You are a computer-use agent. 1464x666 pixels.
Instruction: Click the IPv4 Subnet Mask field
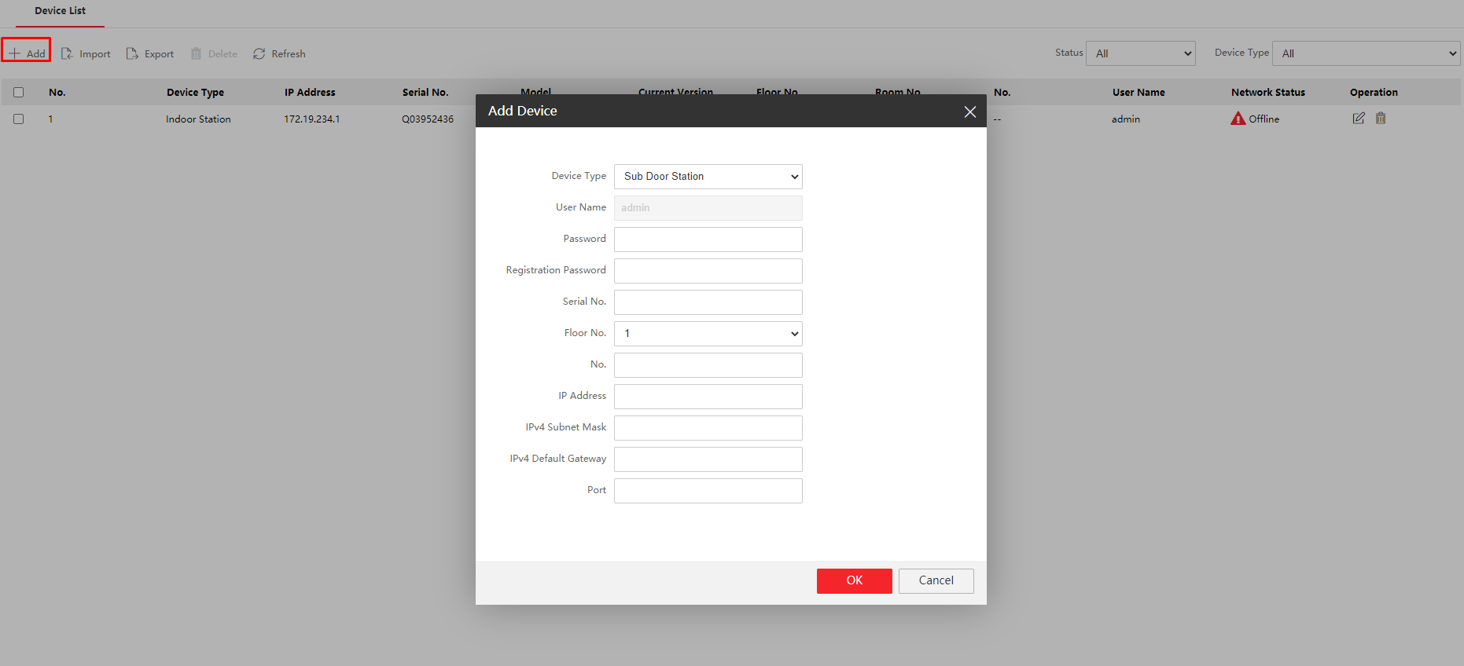(x=708, y=428)
